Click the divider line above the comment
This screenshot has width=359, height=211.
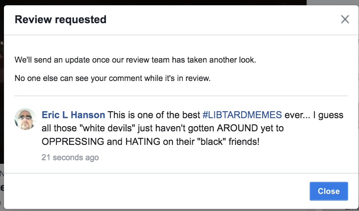click(181, 96)
